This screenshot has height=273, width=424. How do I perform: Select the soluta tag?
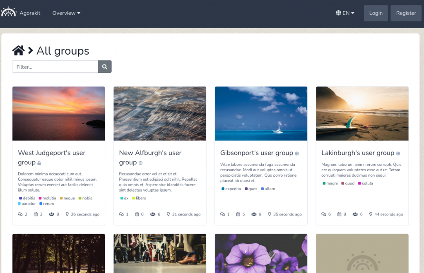[366, 183]
